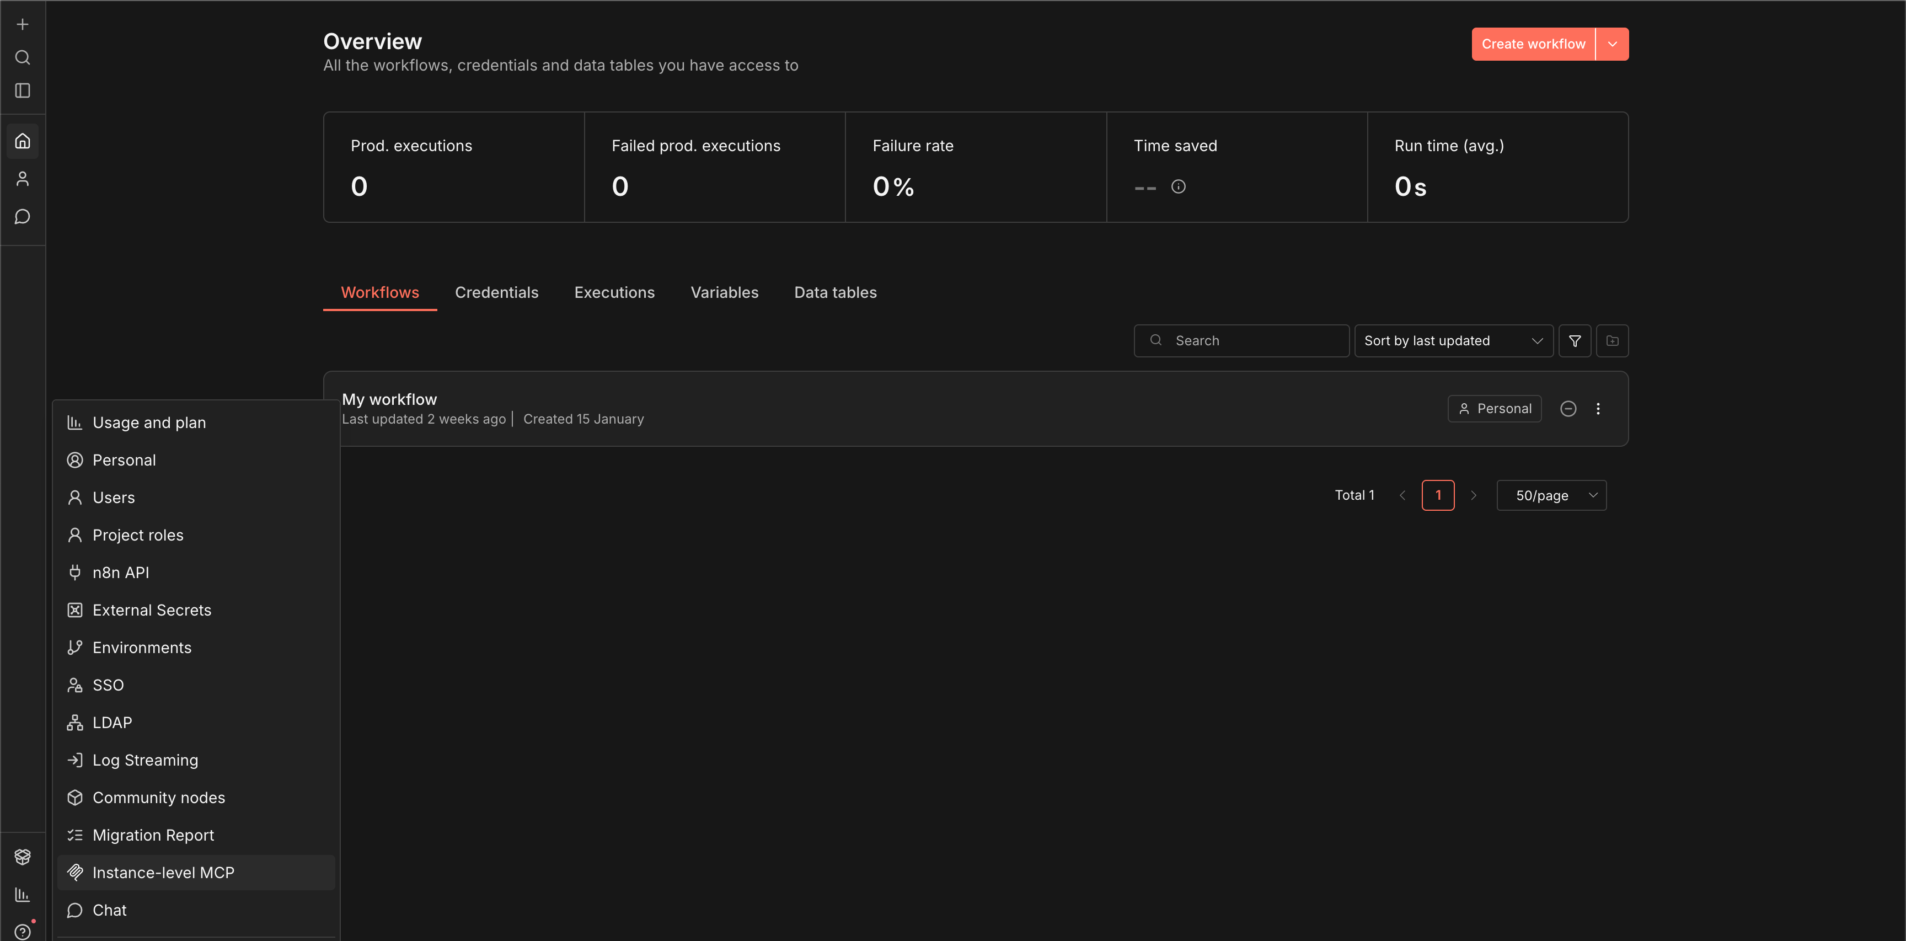This screenshot has height=941, width=1906.
Task: Toggle sidebar panel collapse icon
Action: tap(22, 90)
